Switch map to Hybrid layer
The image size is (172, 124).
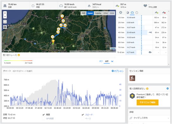coord(90,13)
